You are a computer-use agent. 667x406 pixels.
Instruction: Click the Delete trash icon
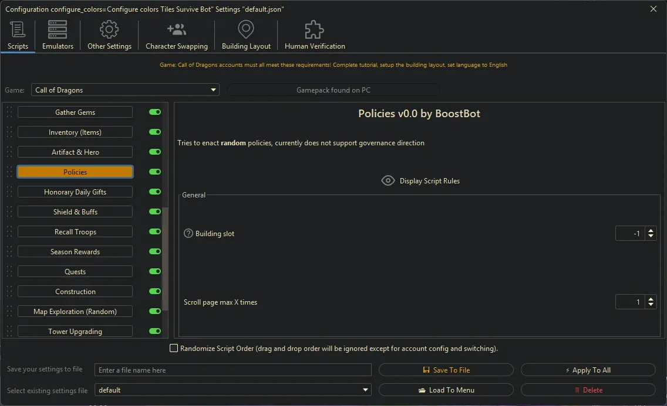(x=578, y=390)
